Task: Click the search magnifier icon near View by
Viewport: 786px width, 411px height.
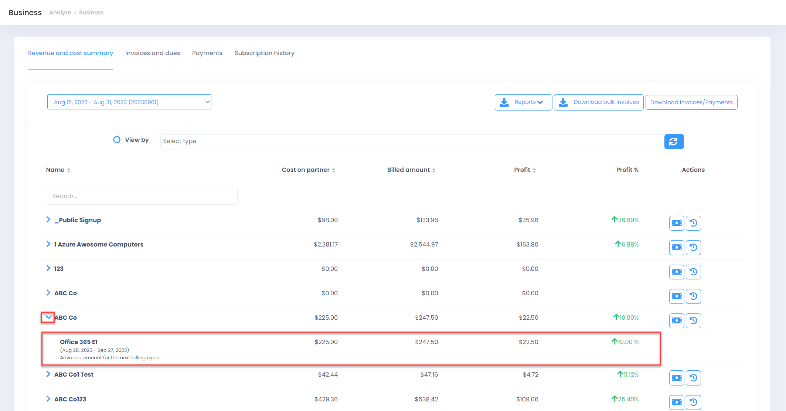Action: point(117,140)
